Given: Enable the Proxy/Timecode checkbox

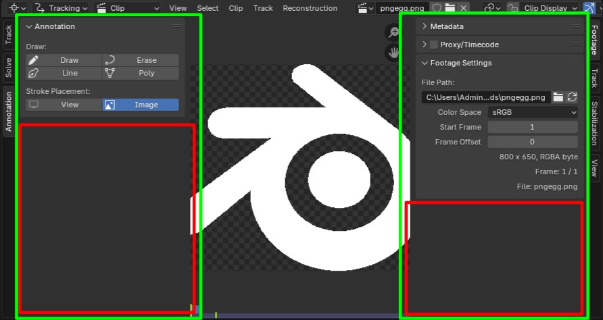Looking at the screenshot, I should pos(434,45).
